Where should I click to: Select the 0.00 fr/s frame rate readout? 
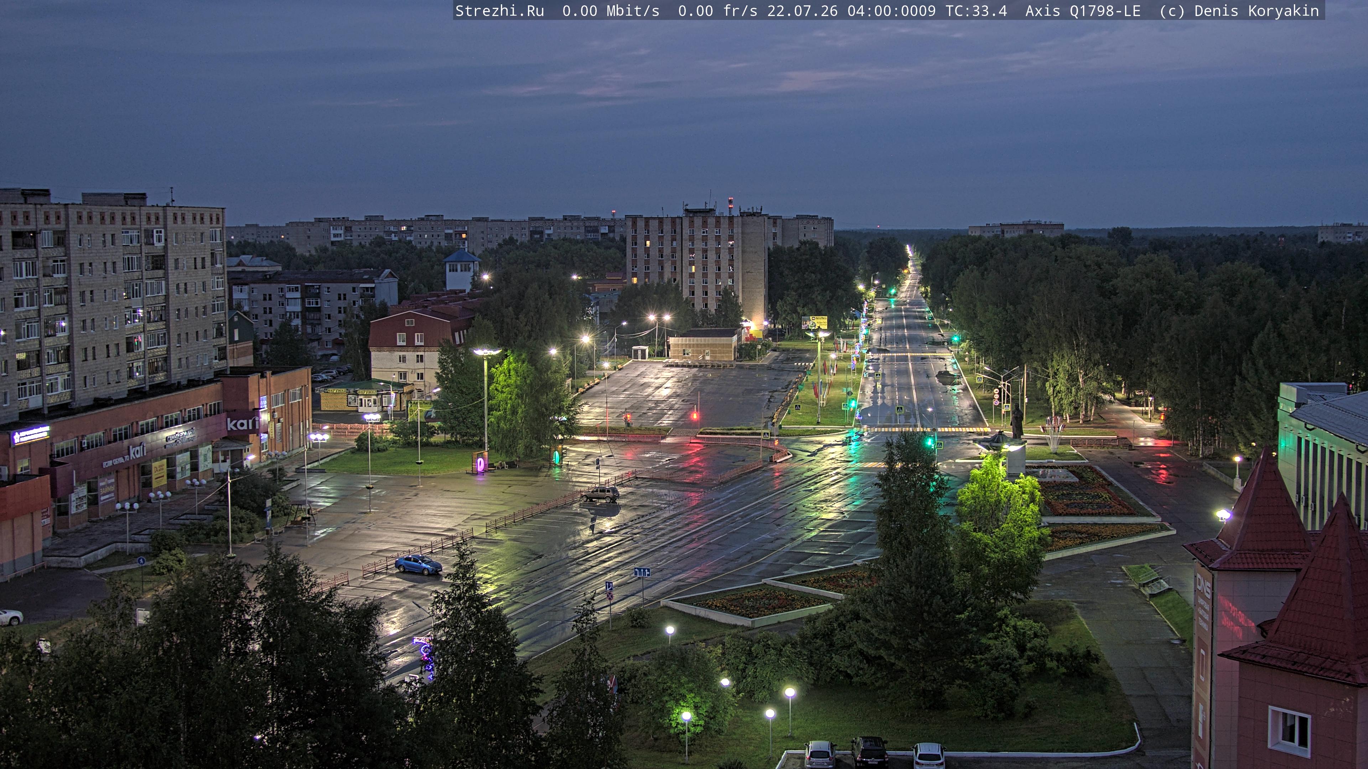click(717, 11)
